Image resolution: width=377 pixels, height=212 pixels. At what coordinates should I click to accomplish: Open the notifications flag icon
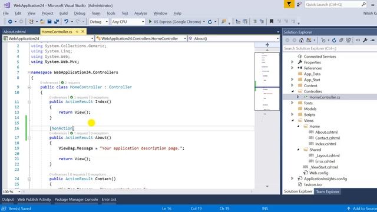pos(289,4)
